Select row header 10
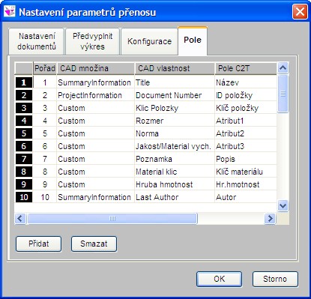 coord(24,197)
